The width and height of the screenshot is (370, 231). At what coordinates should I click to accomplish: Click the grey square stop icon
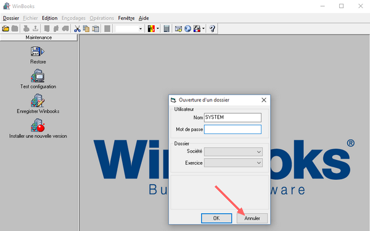[107, 29]
